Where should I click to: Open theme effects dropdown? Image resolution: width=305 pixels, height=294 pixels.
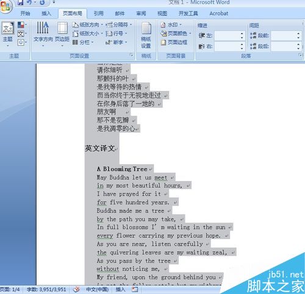click(22, 42)
